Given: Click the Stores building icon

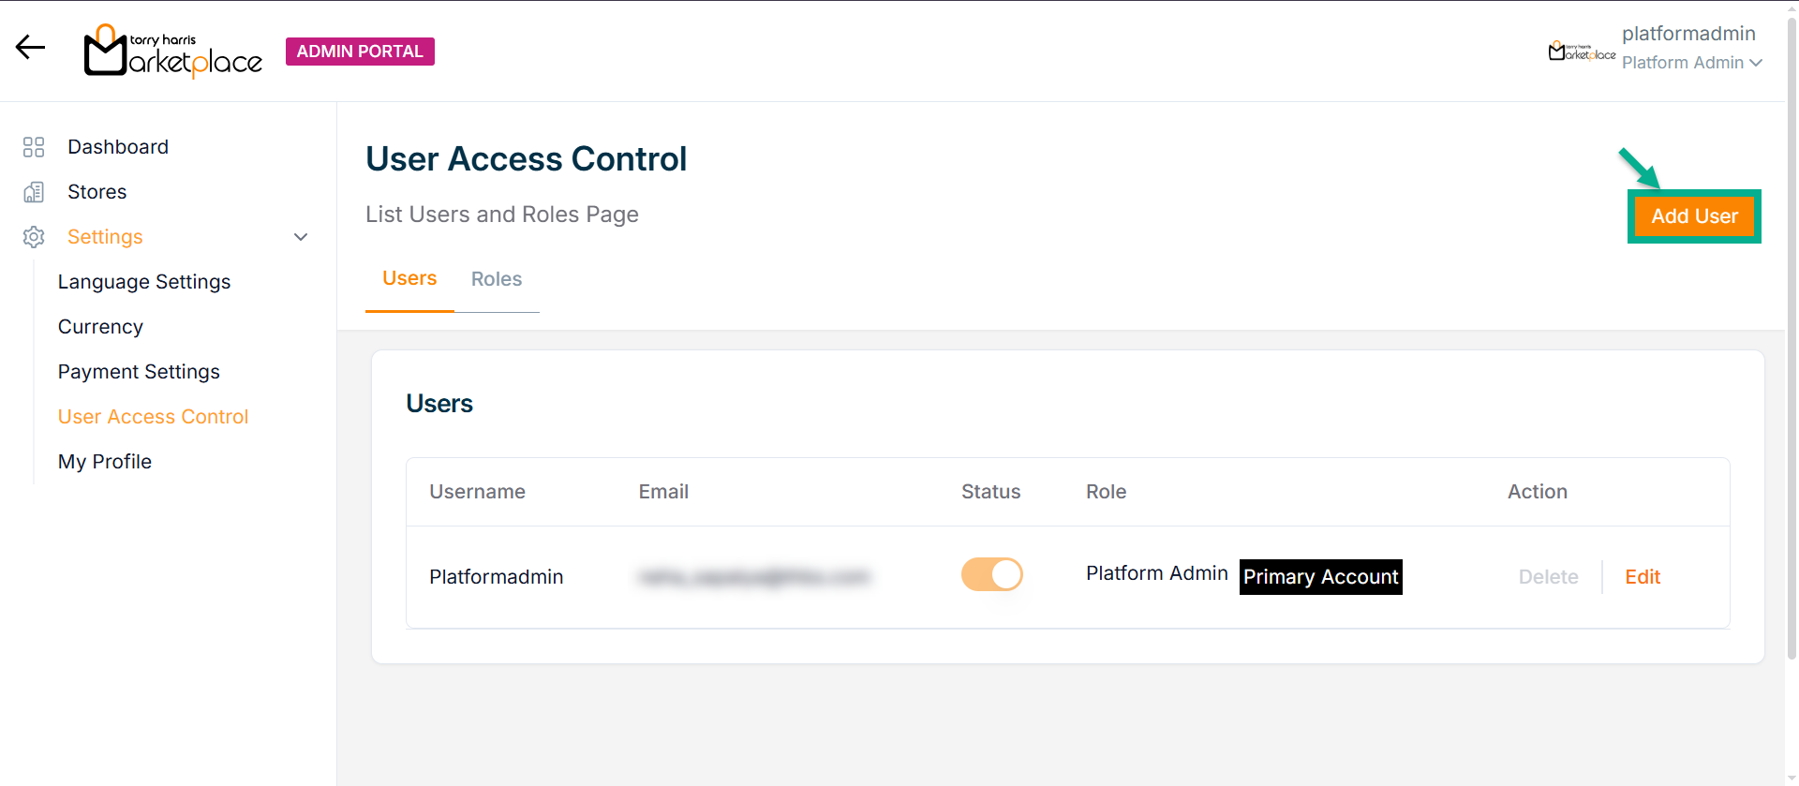Looking at the screenshot, I should [34, 192].
